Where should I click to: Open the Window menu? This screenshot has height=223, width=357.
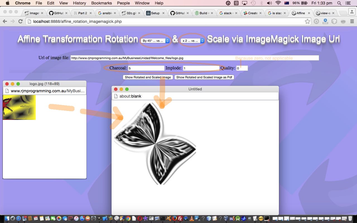(x=142, y=3)
